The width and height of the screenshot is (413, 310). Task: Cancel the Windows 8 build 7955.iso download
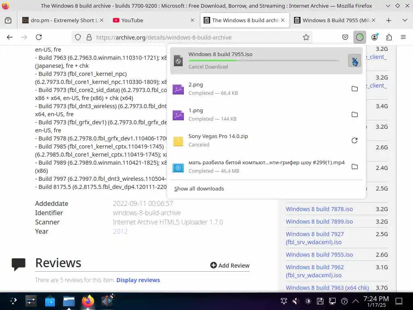pos(355,61)
